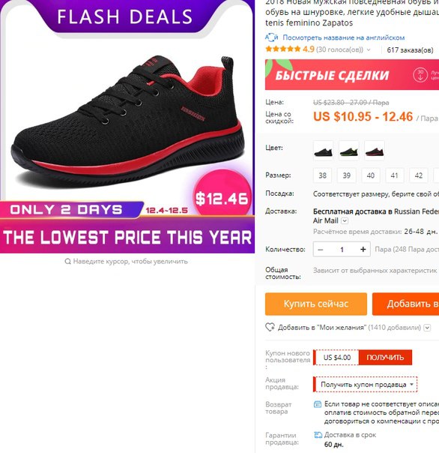Click the heart icon to add to wishlist
This screenshot has height=453, width=439.
(x=270, y=327)
